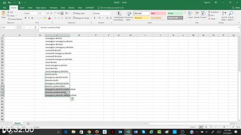Open the Merge & Center dropdown arrow

(x=91, y=18)
